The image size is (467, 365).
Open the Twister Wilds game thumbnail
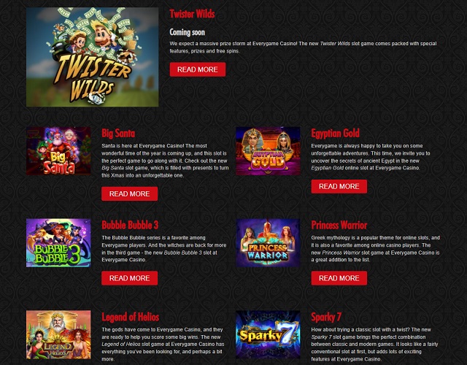pyautogui.click(x=93, y=57)
